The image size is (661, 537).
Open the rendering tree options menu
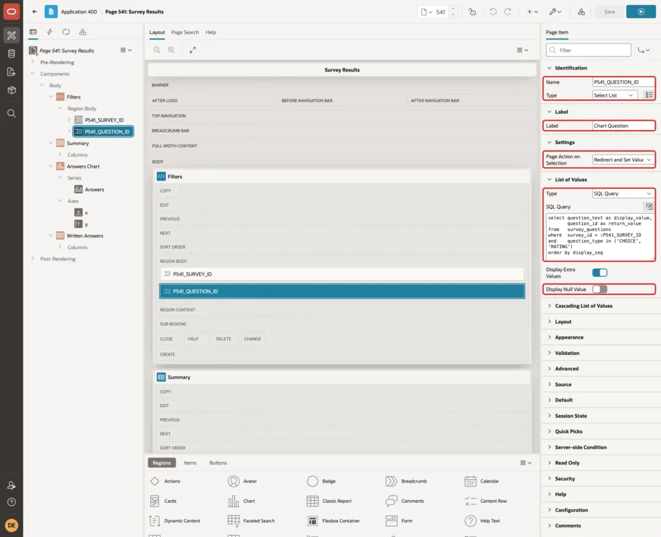point(126,50)
